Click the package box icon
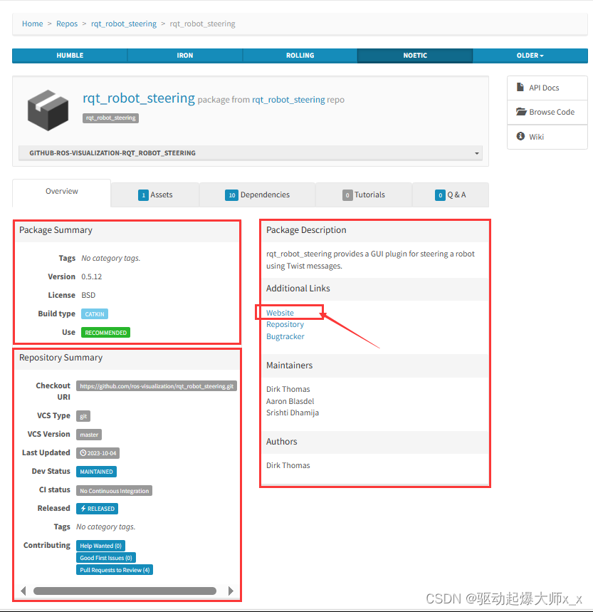 pos(48,110)
